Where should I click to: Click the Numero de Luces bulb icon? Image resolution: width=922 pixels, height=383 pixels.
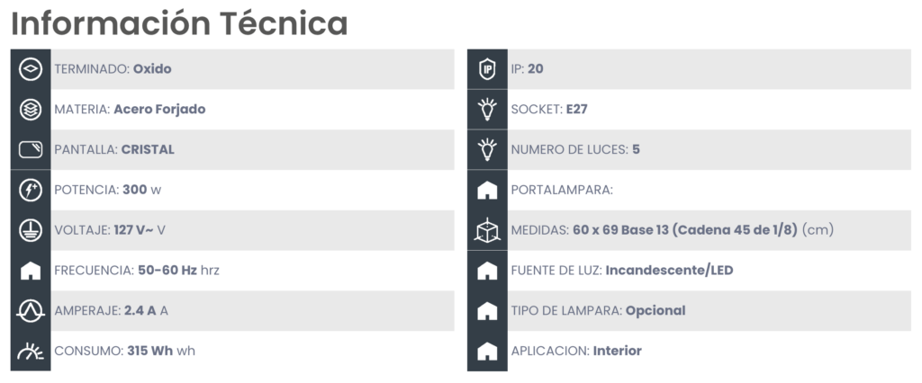(x=487, y=150)
